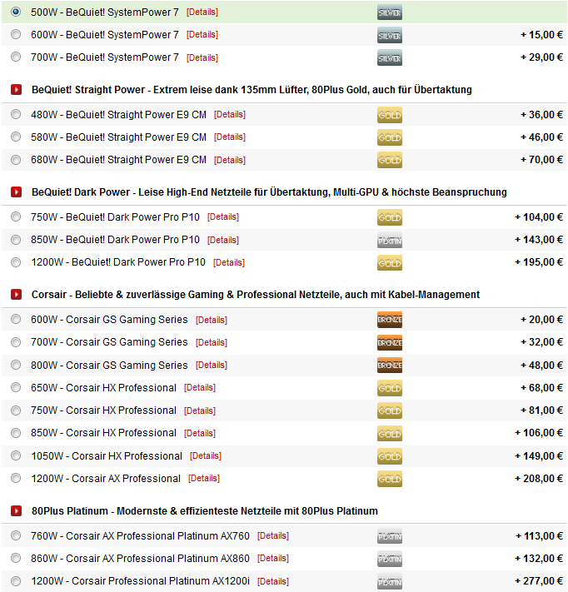
Task: Select 750W Dark Power Pro P10 radio
Action: [16, 216]
